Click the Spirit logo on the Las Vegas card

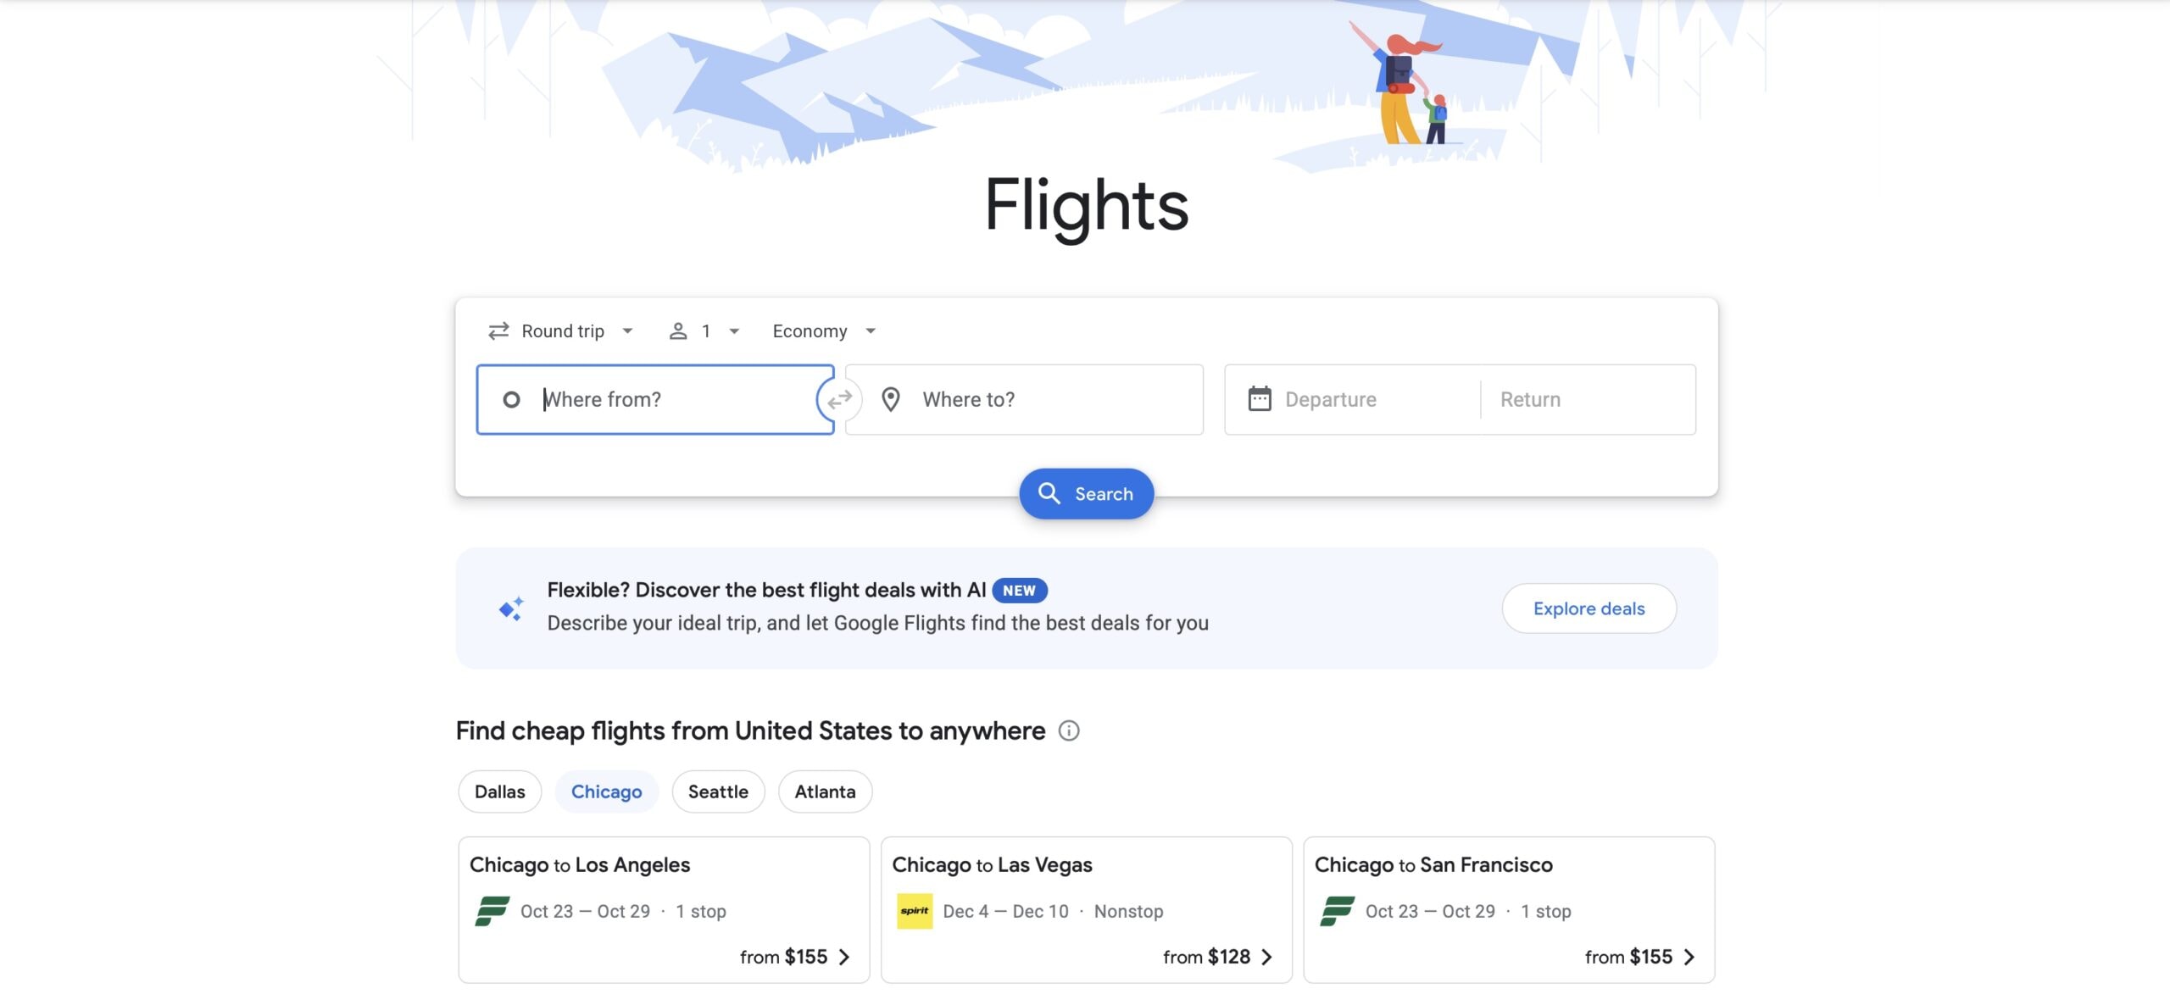(915, 911)
